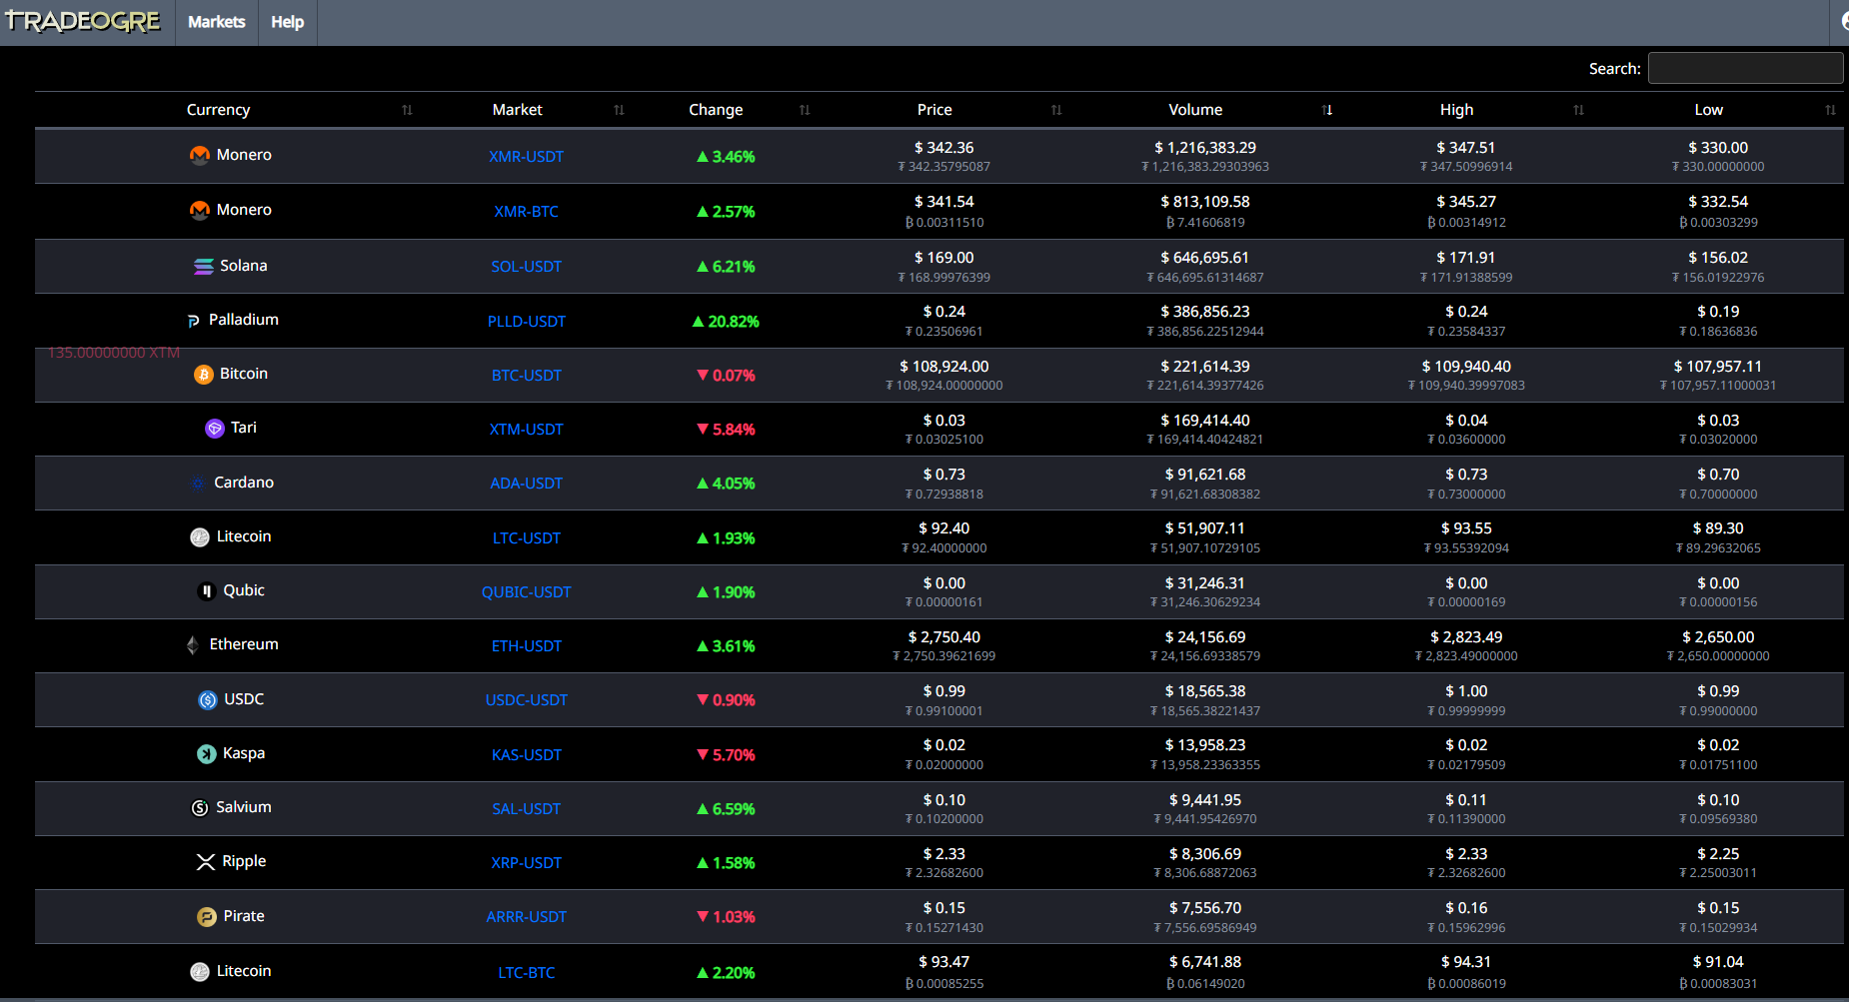Select the $ 2,823.49 Ethereum high

click(1466, 637)
